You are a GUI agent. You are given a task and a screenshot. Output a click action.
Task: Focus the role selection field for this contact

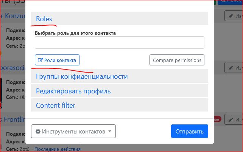(119, 43)
